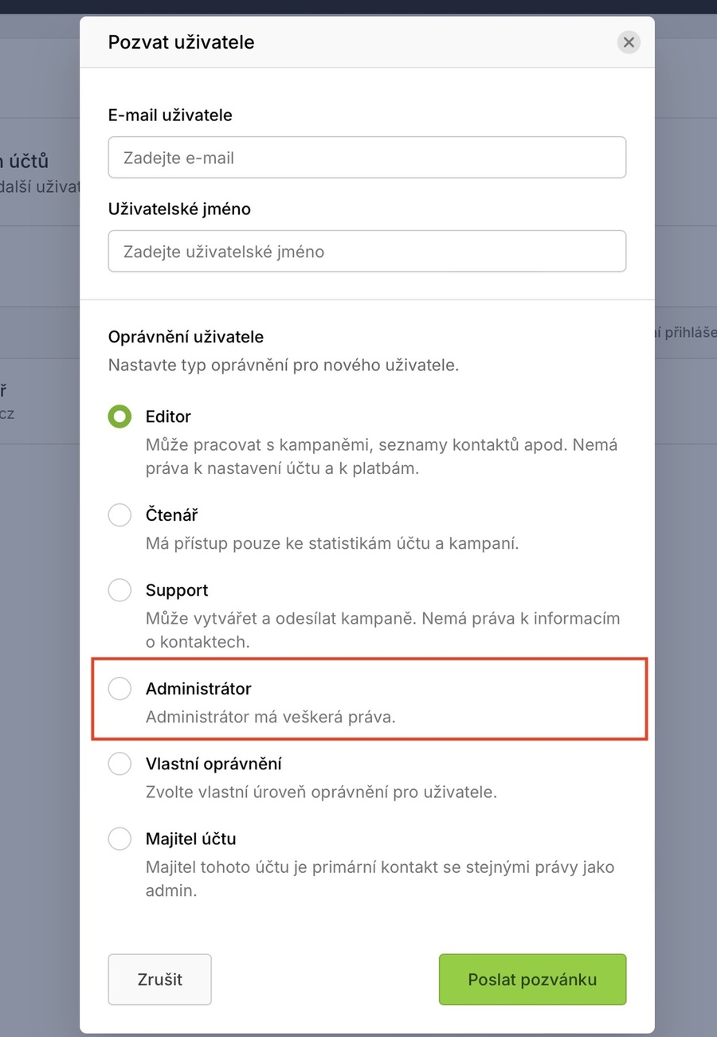The height and width of the screenshot is (1037, 717).
Task: Click the E-mail uživatele field label
Action: pos(170,115)
